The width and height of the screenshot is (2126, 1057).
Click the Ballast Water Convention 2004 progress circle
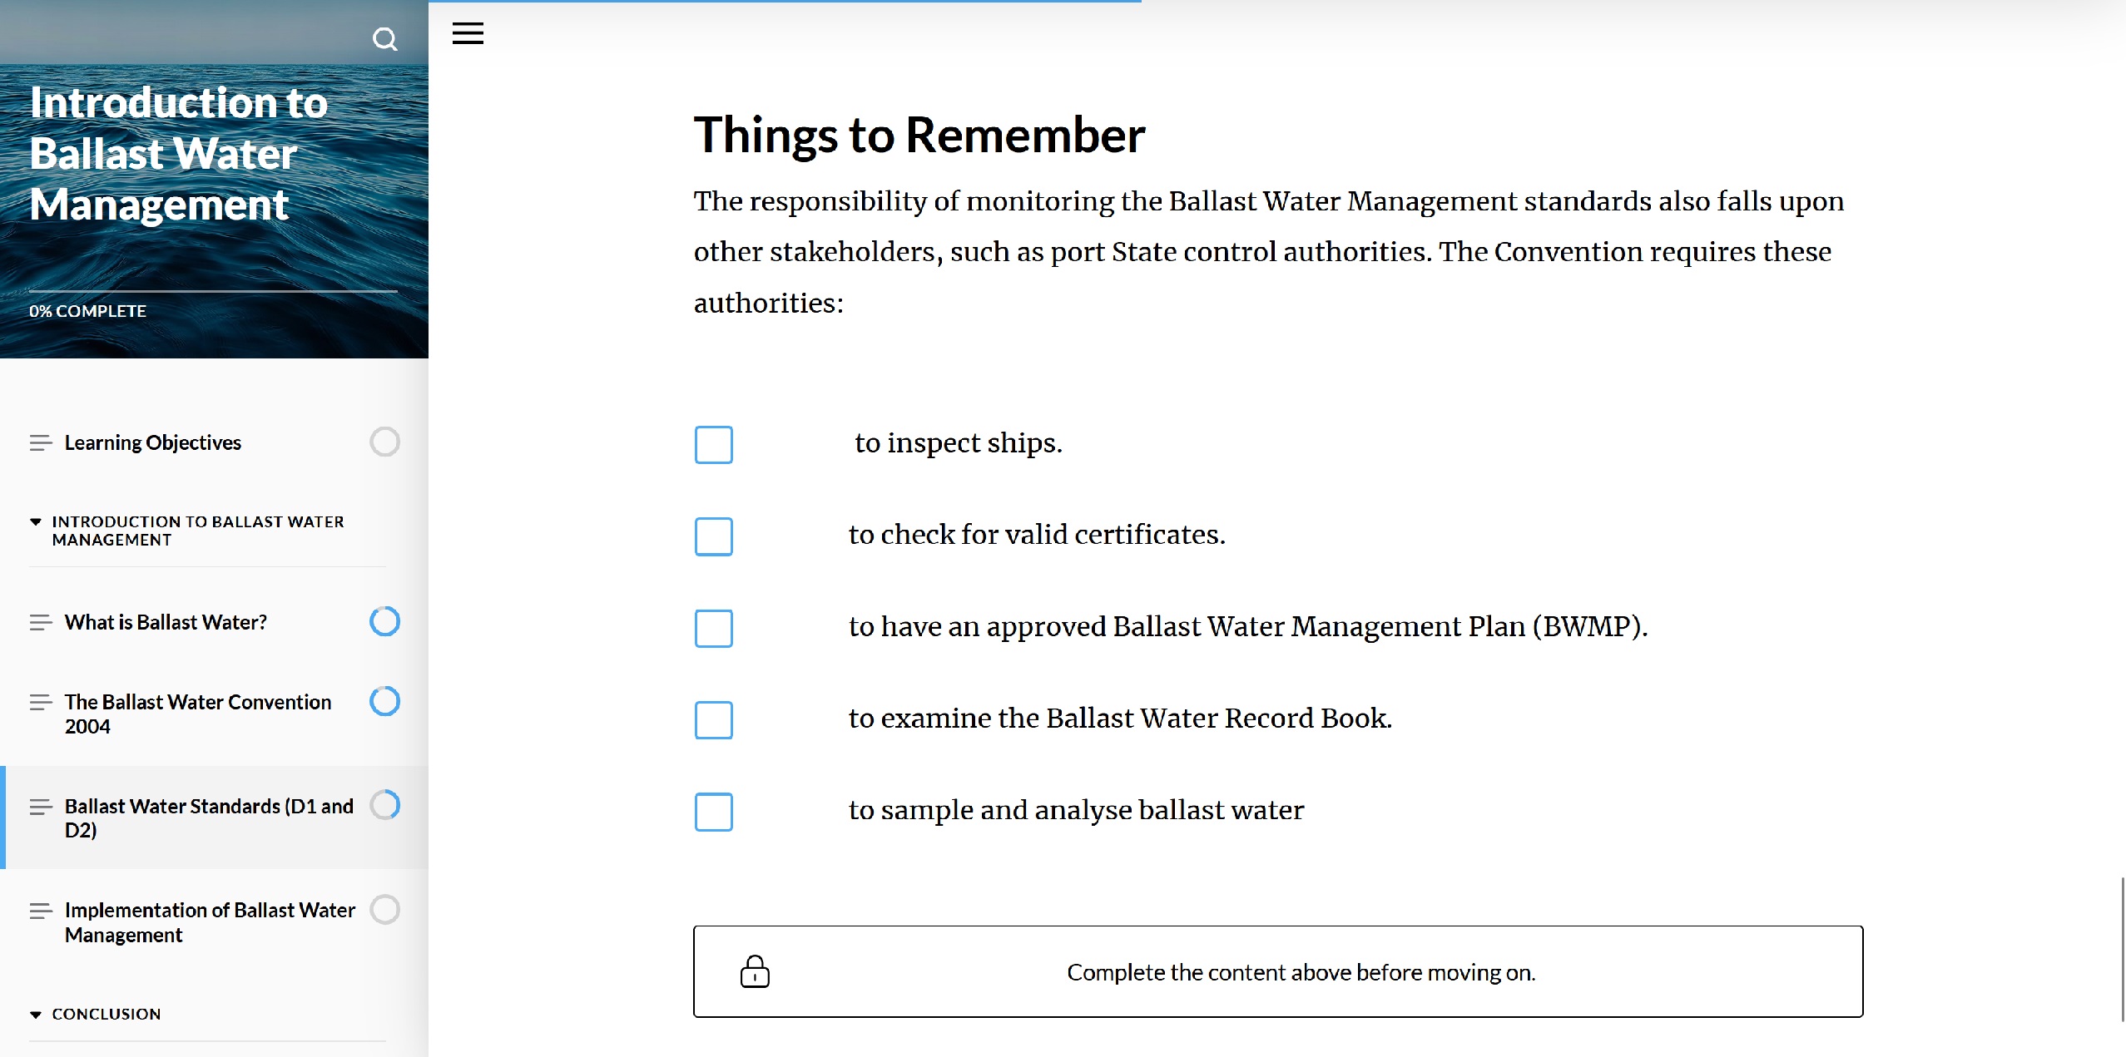click(x=384, y=701)
